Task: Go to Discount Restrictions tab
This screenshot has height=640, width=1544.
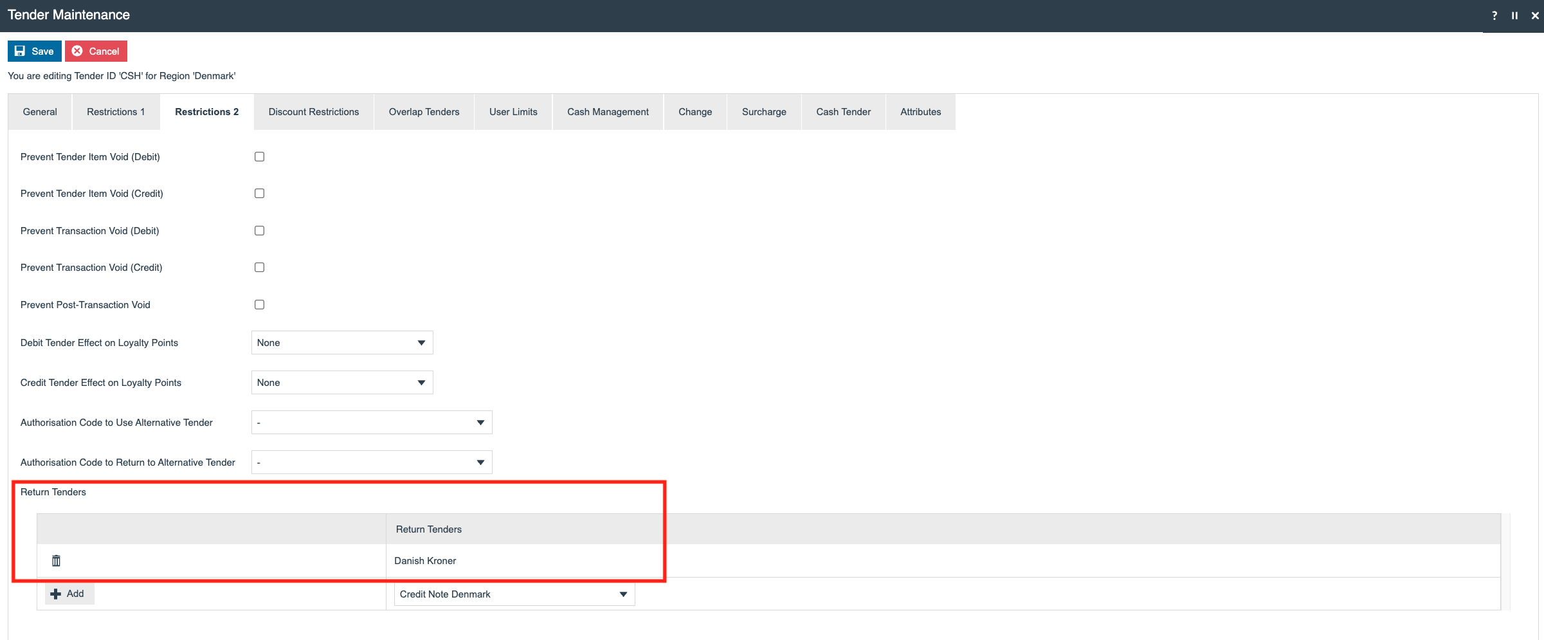Action: point(314,112)
